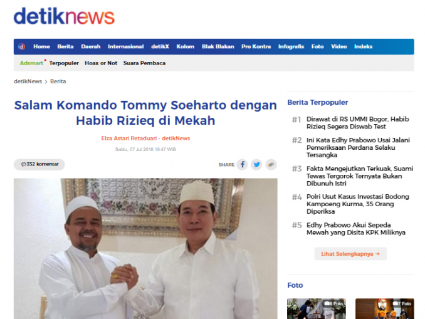Click Berita breadcrumb link
Screen dimensions: 425x319
click(58, 81)
